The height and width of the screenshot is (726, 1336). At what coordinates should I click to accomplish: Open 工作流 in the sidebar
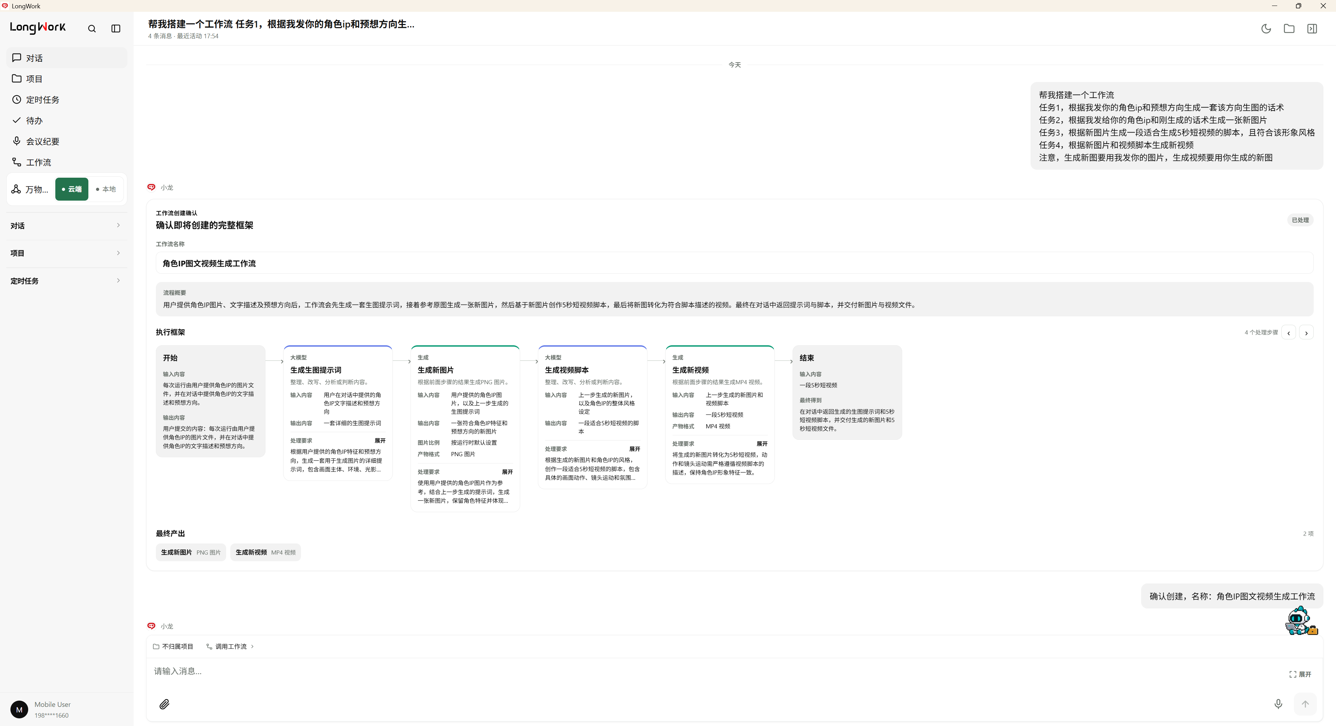click(x=66, y=162)
